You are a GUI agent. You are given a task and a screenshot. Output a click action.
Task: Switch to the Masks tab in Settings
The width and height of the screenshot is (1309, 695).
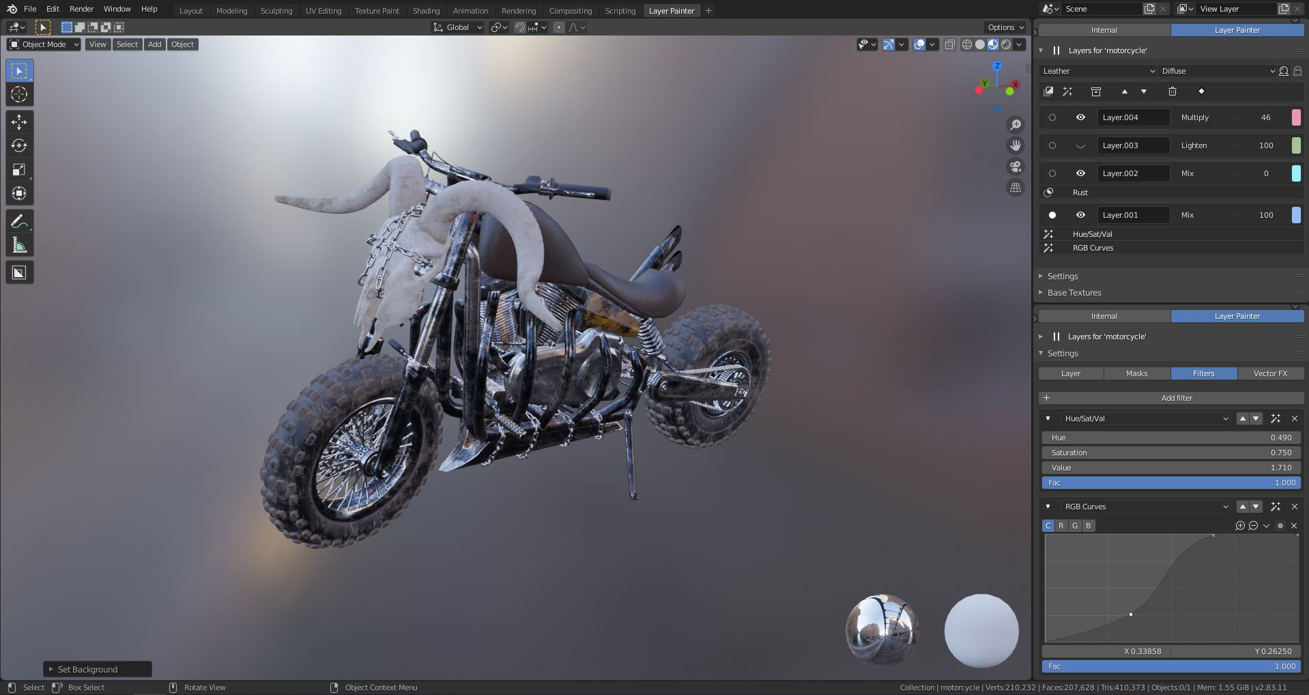(1136, 373)
